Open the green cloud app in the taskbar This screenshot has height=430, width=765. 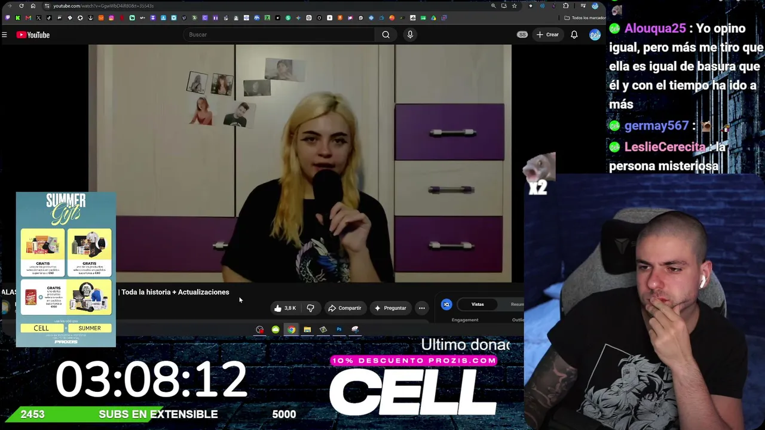coord(276,329)
